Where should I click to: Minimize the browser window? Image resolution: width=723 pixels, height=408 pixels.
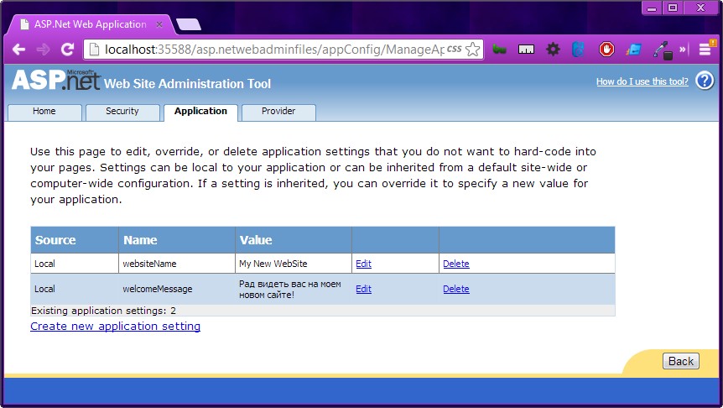click(652, 8)
